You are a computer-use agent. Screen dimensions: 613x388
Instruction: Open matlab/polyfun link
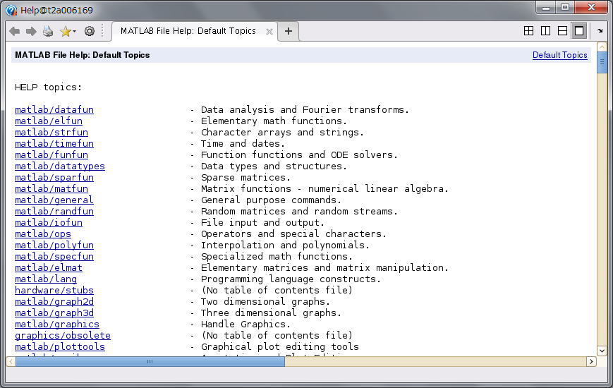54,245
